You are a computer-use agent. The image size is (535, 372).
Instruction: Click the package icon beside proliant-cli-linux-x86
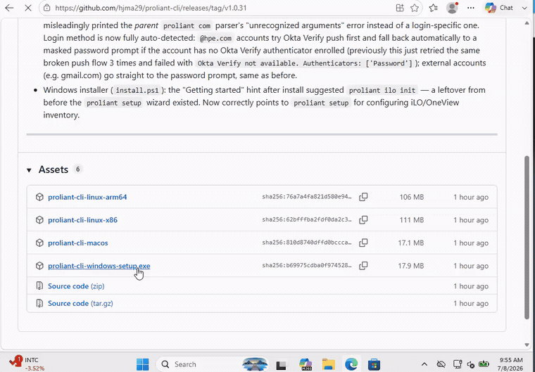coord(39,220)
